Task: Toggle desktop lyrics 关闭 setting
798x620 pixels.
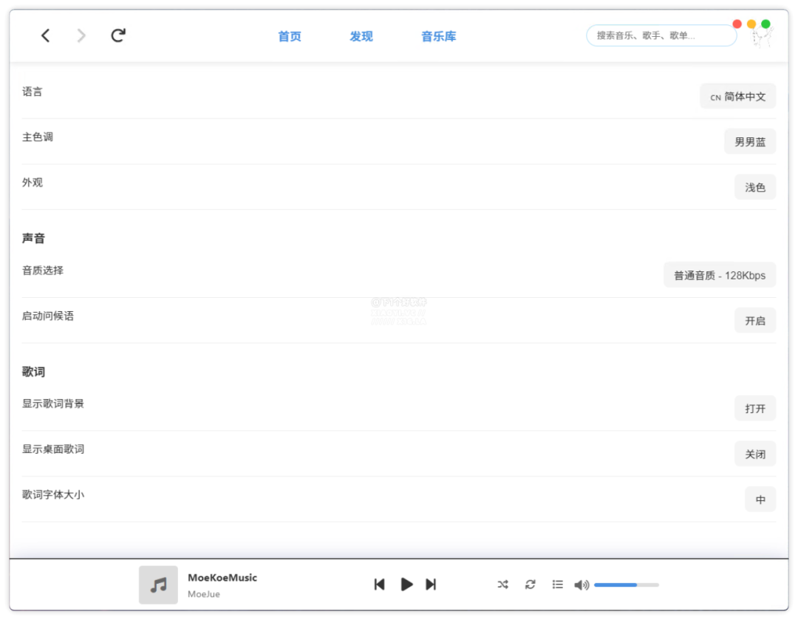Action: pos(754,454)
